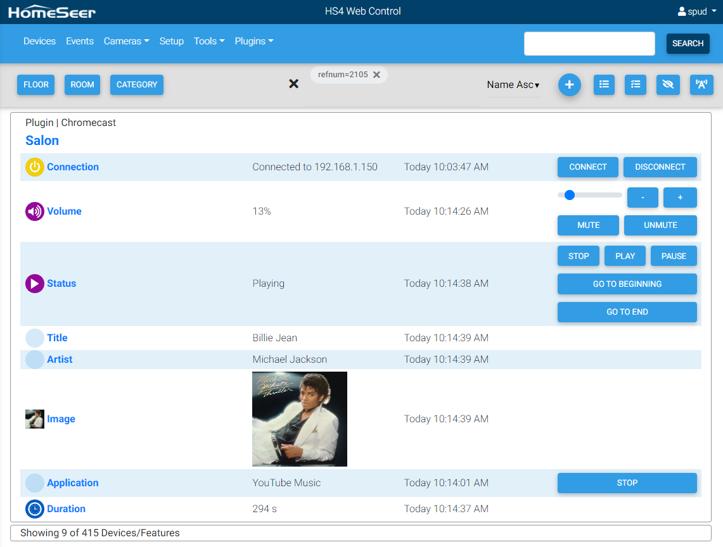This screenshot has width=723, height=547.
Task: Switch to list view icon
Action: click(x=604, y=85)
